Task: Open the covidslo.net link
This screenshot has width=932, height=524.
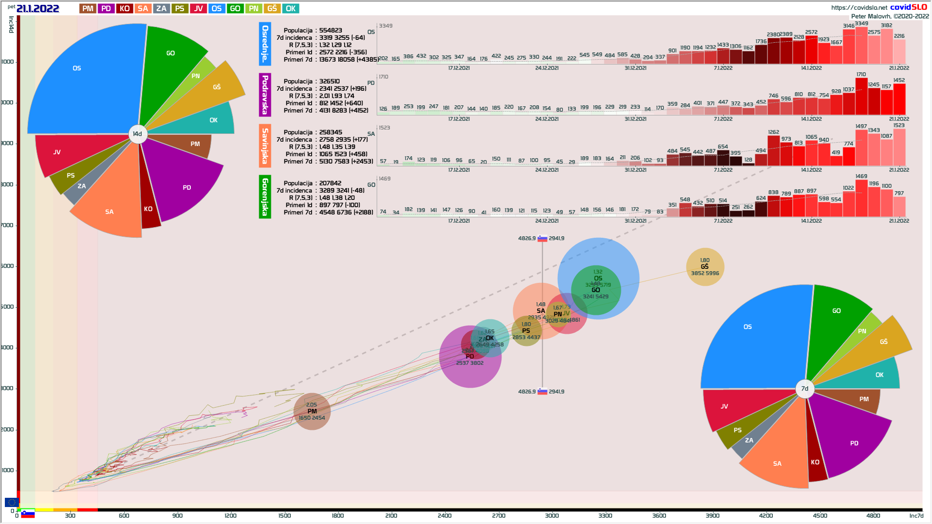Action: tap(859, 7)
